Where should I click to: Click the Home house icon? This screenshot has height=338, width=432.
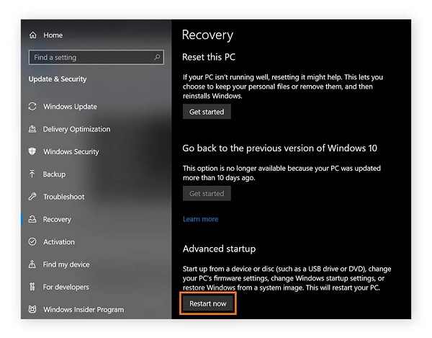pos(33,35)
